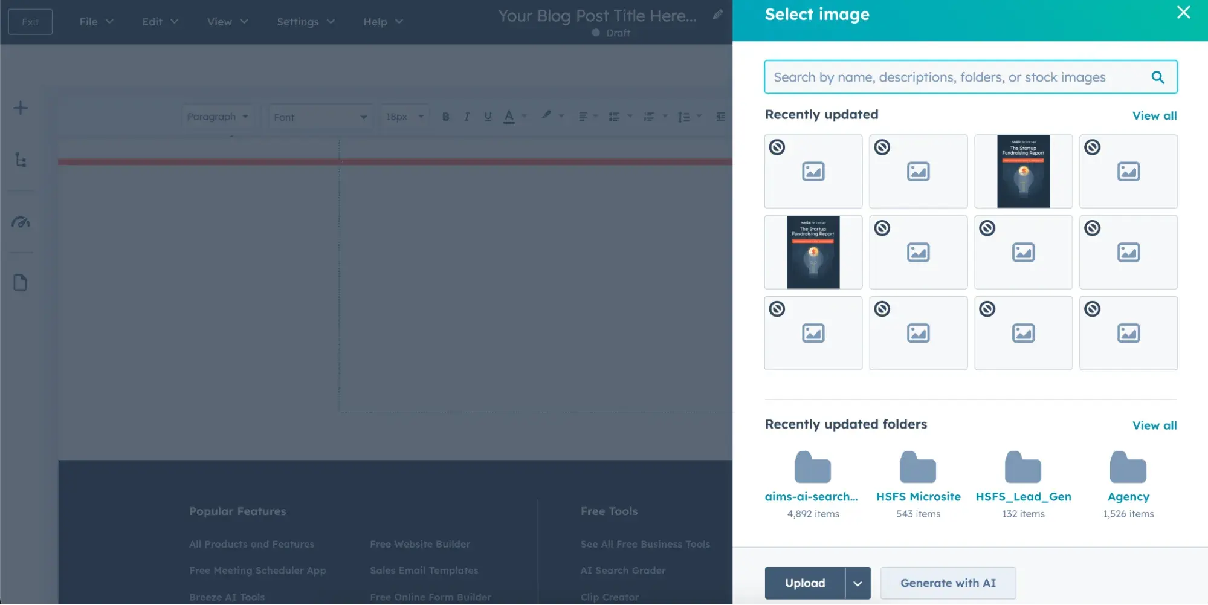Expand the Upload dropdown arrow
The image size is (1208, 605).
[x=858, y=583]
